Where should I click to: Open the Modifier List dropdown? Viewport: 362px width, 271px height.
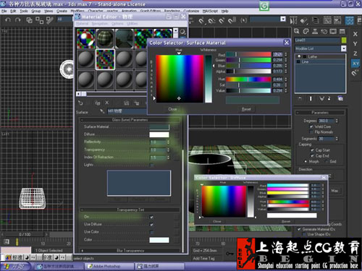343,48
